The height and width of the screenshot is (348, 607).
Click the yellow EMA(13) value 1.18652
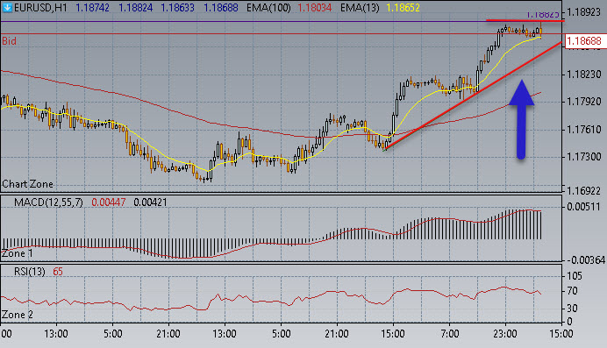point(403,8)
